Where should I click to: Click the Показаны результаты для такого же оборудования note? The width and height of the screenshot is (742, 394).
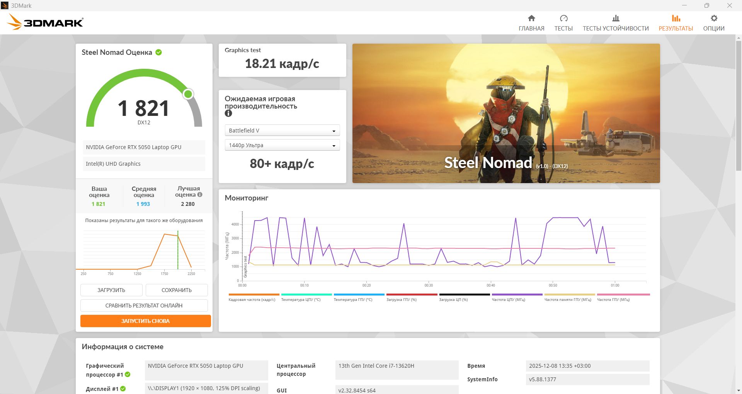tap(144, 221)
